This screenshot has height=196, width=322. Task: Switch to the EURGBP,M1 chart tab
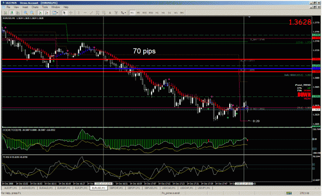64,188
